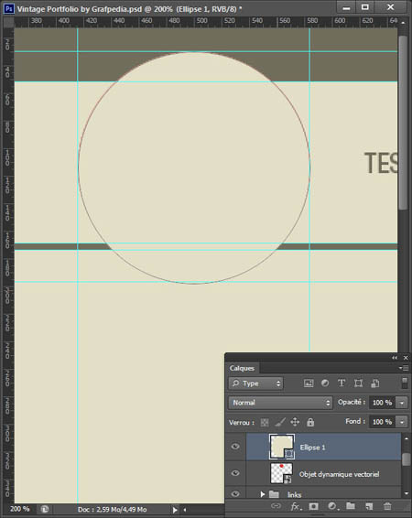Expand the links folder group
The image size is (412, 518).
coord(263,494)
